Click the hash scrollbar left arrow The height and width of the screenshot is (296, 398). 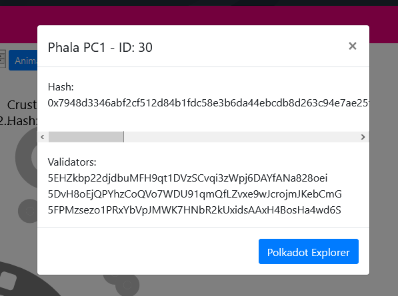[43, 137]
